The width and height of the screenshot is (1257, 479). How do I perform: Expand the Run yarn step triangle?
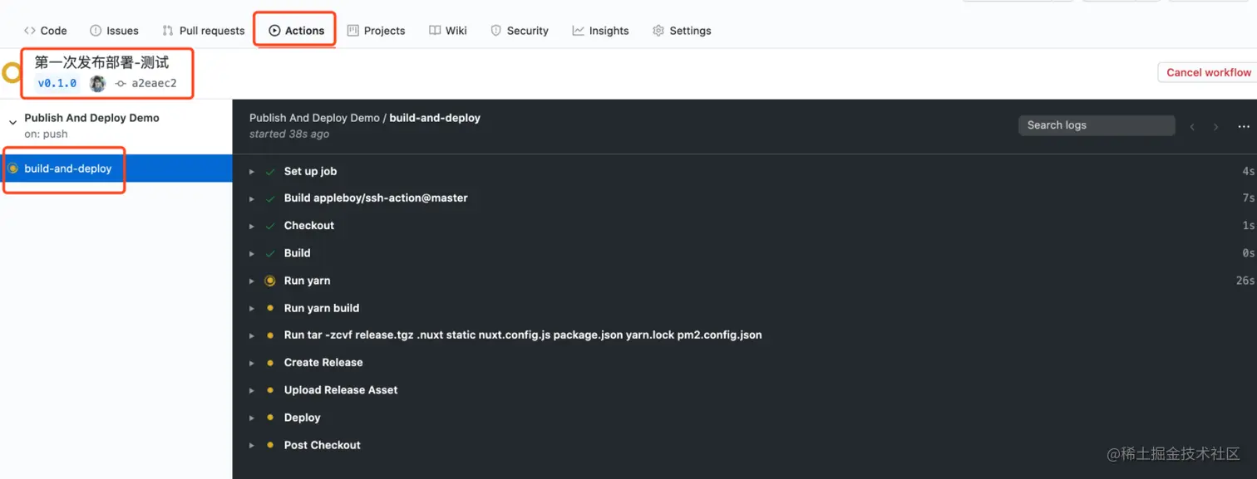pyautogui.click(x=252, y=281)
